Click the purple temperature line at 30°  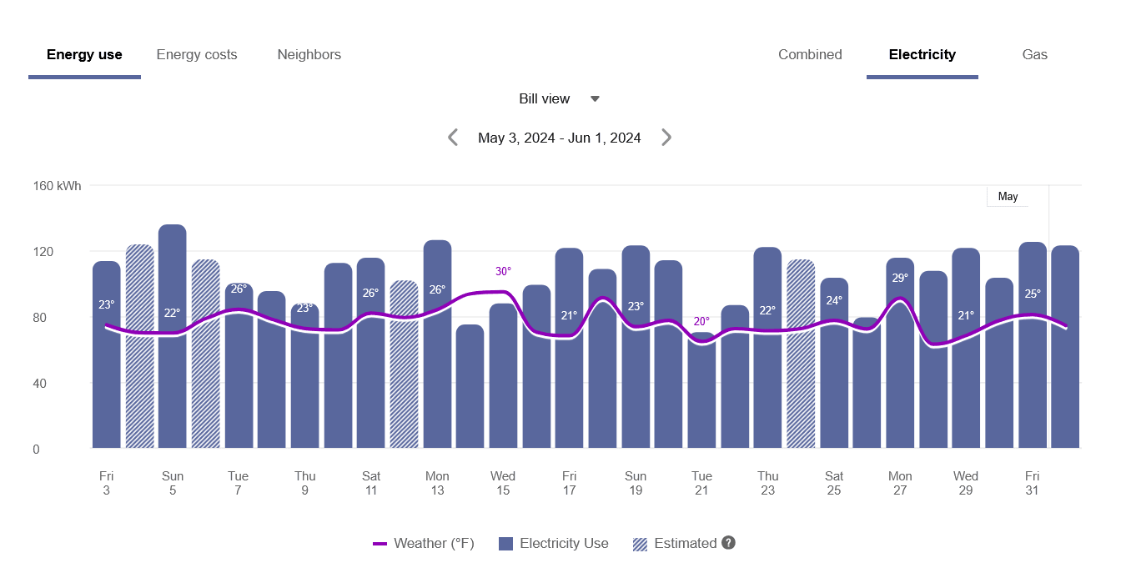501,293
